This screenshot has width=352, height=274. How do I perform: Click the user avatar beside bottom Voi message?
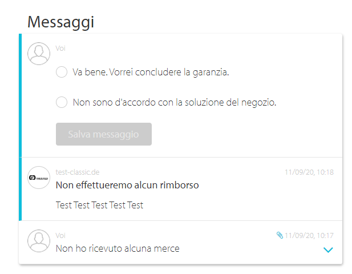click(39, 241)
